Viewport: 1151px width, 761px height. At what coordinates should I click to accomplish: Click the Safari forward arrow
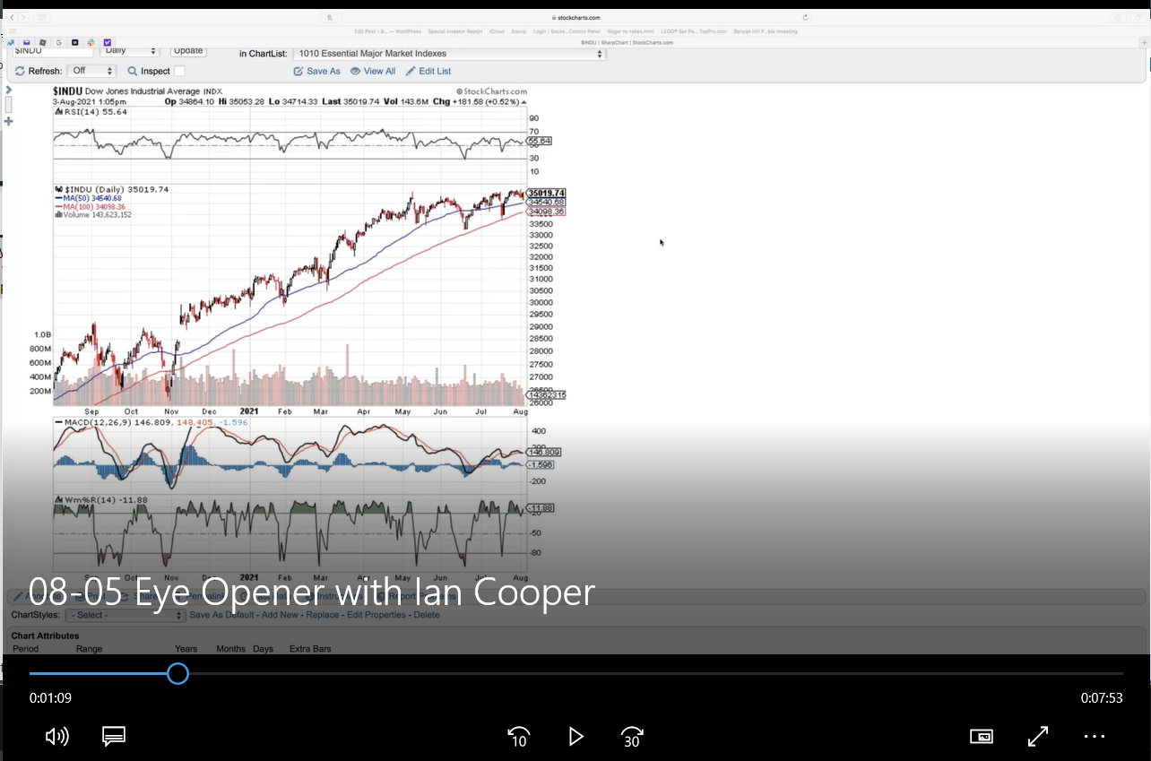pyautogui.click(x=23, y=17)
